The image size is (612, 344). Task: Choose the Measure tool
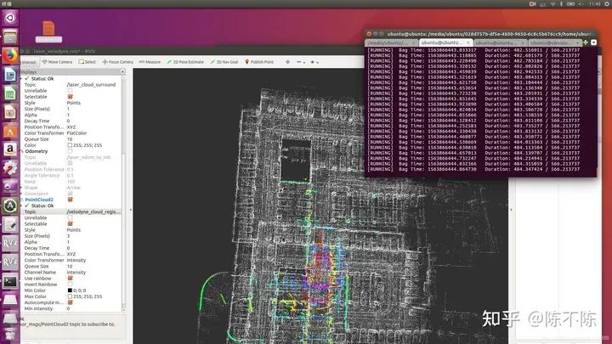pyautogui.click(x=150, y=62)
